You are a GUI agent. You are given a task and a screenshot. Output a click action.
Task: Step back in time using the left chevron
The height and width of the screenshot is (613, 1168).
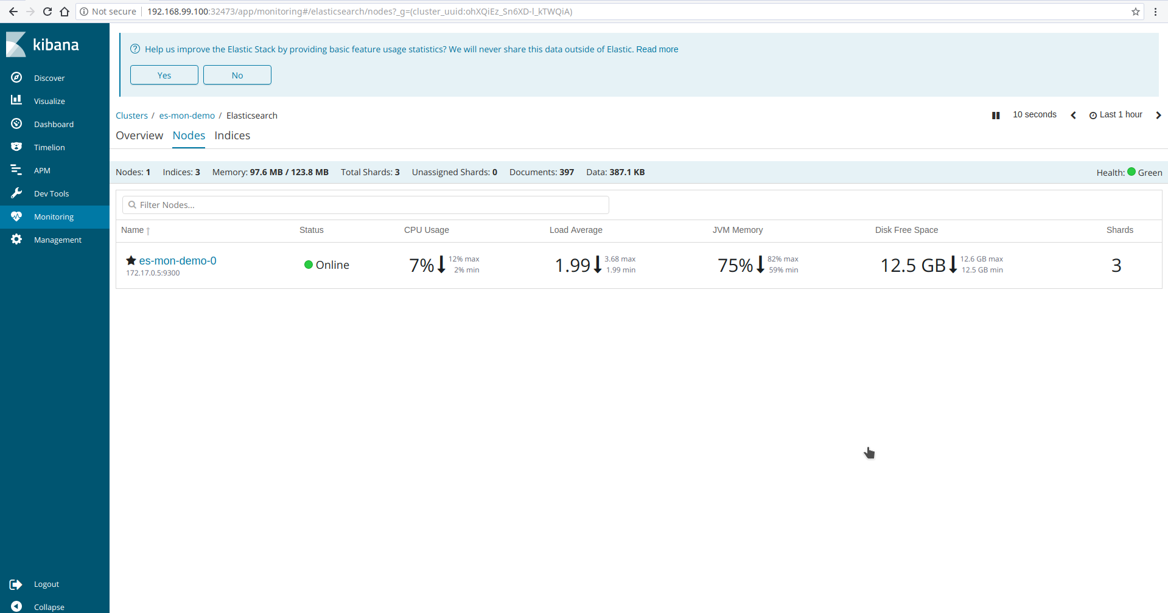click(1073, 115)
